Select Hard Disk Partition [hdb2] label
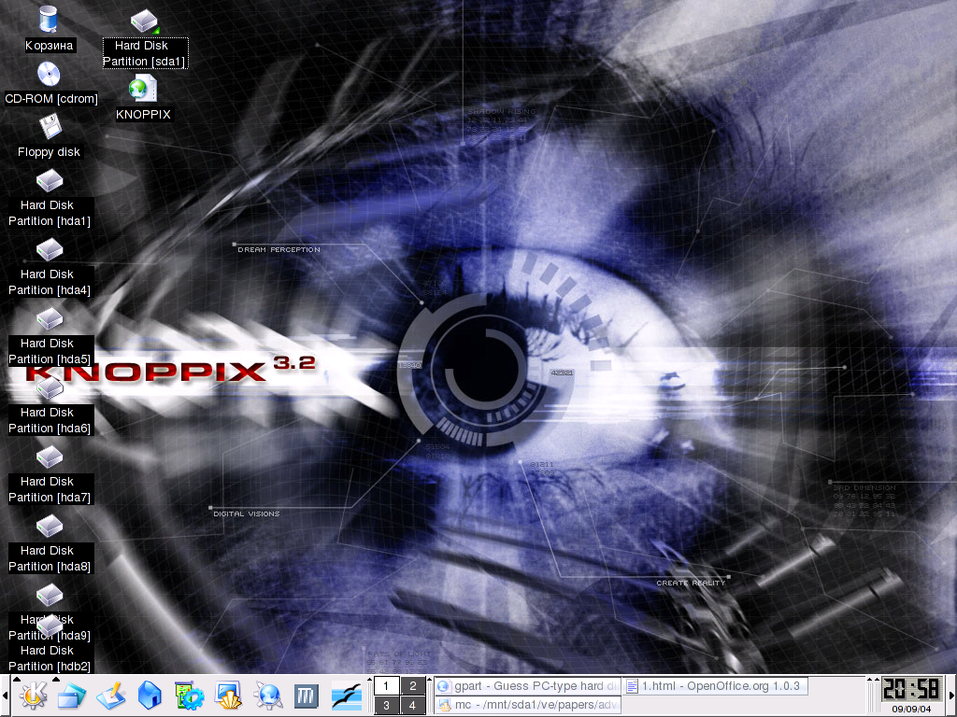The image size is (957, 717). point(50,658)
